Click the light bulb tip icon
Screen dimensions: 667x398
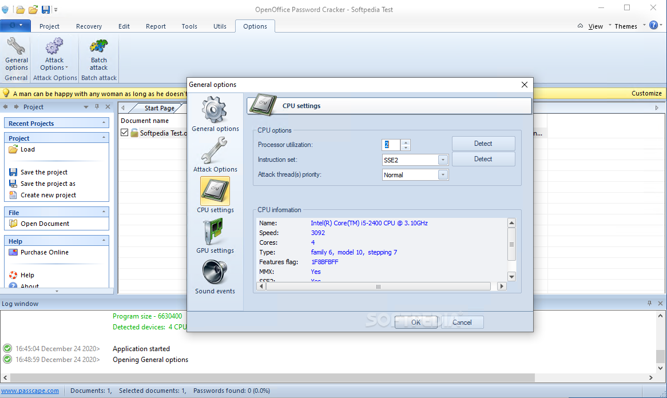6,93
